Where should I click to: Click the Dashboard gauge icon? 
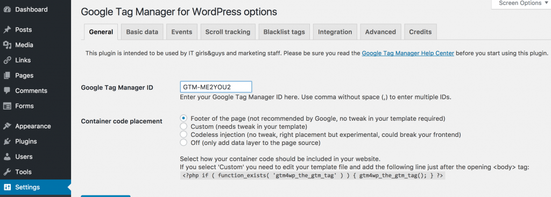(6, 10)
